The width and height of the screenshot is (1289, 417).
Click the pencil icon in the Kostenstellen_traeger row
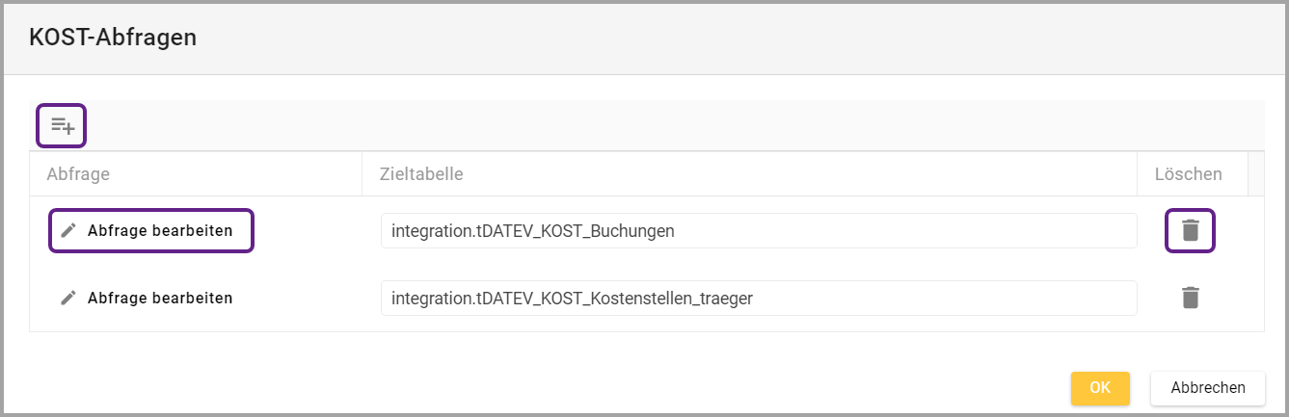[67, 299]
